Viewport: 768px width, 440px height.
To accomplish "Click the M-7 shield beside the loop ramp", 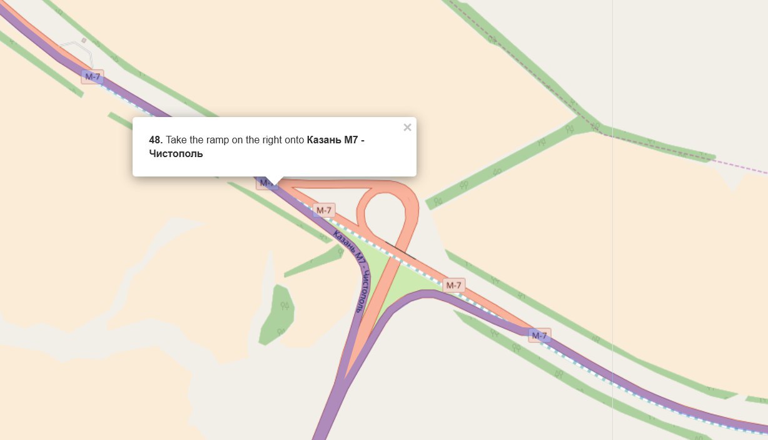I will pyautogui.click(x=324, y=210).
